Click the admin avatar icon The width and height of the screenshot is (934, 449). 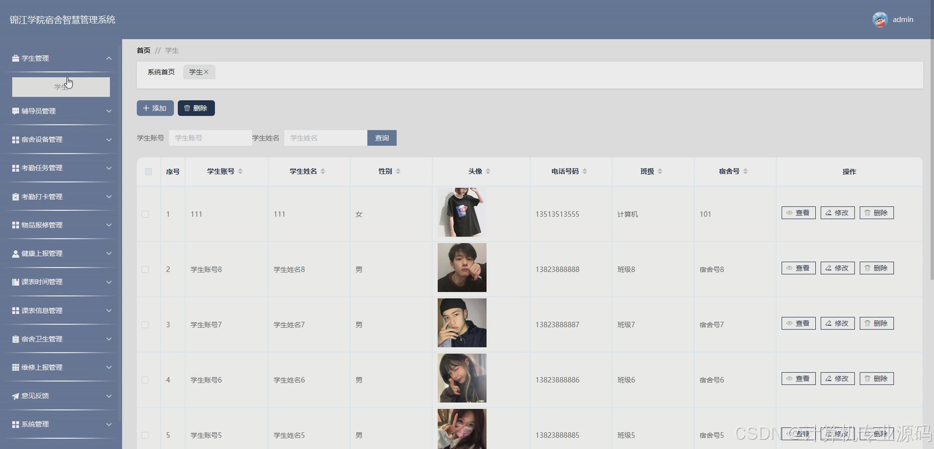[x=880, y=20]
